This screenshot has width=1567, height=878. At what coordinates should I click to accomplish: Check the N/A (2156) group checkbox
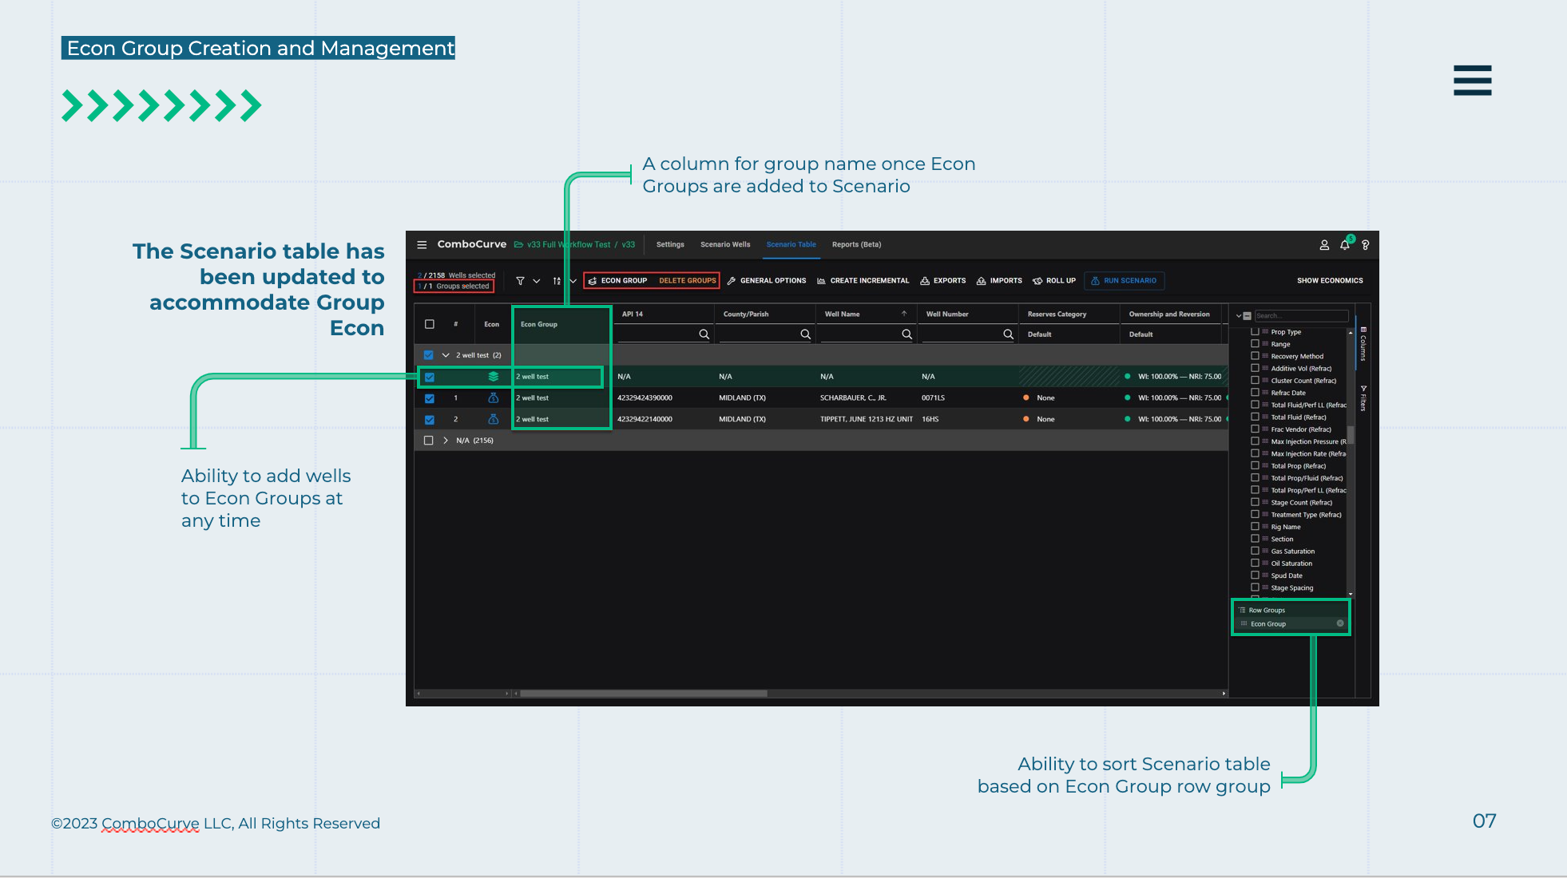tap(429, 441)
